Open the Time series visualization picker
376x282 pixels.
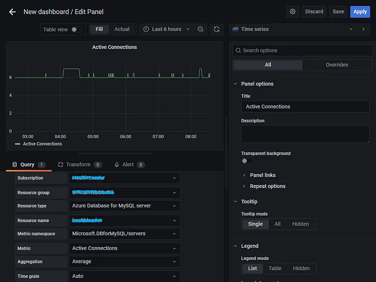coord(293,29)
